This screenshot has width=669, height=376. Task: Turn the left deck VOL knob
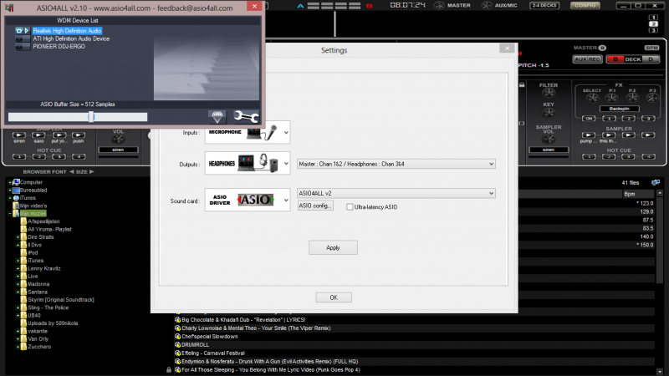point(118,140)
